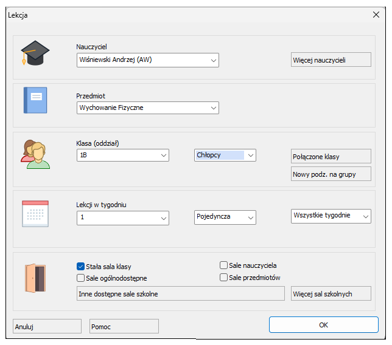The image size is (392, 345).
Task: Click the graduation cap teacher icon
Action: point(35,53)
